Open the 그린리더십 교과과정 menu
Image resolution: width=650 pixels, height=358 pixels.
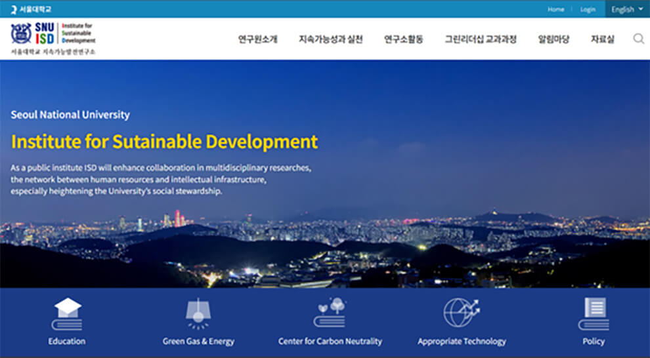[x=481, y=39]
